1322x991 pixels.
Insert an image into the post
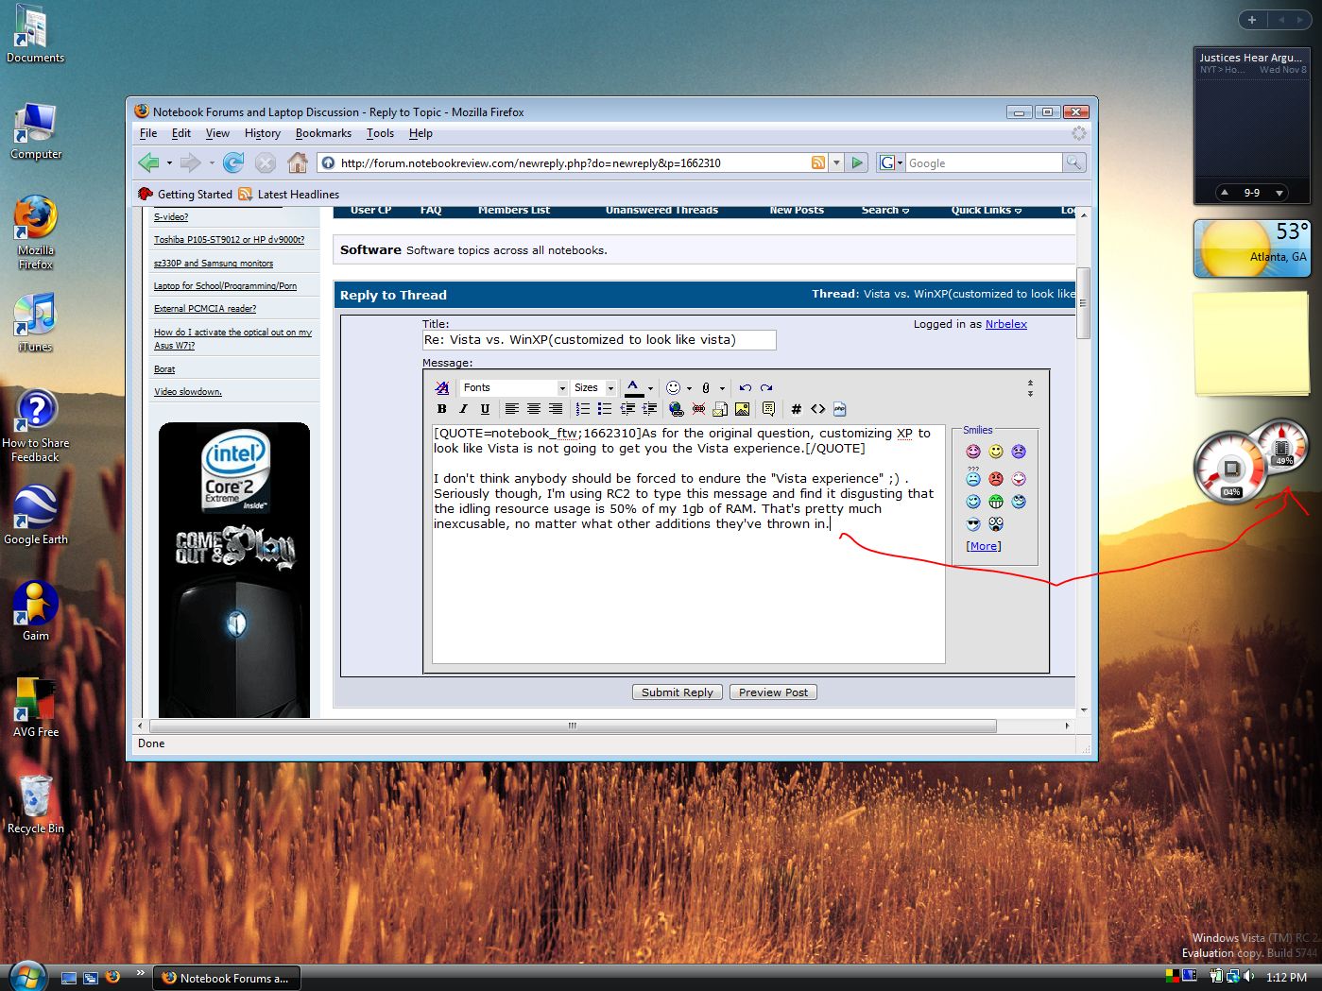[742, 409]
